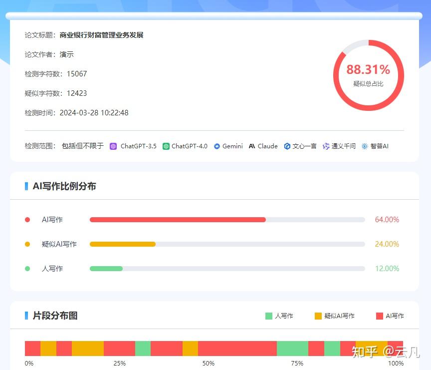Viewport: 431px width, 370px height.
Task: Select the ChatGPT-4.0 icon
Action: point(166,146)
